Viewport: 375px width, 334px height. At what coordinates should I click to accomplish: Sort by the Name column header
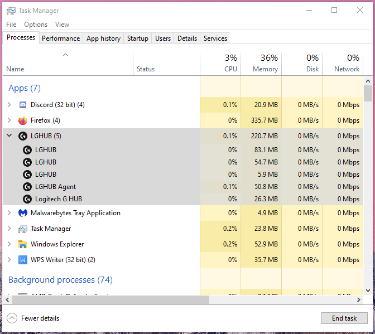click(68, 64)
